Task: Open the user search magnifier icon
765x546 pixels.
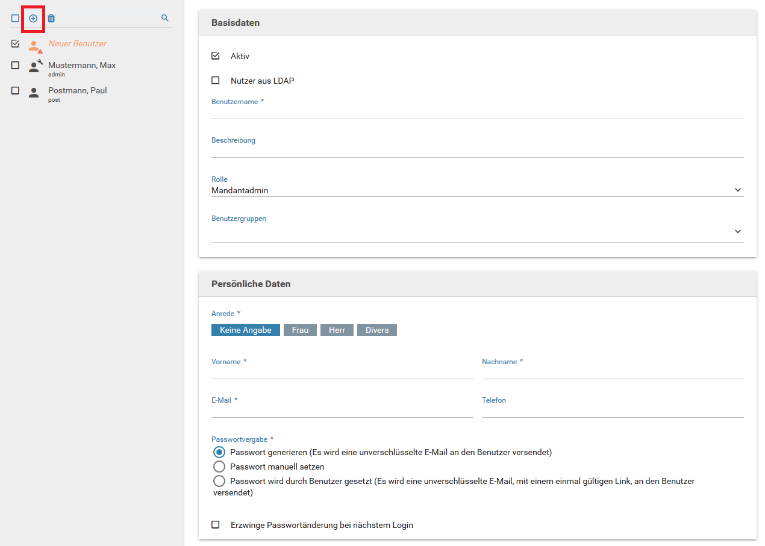Action: click(x=165, y=19)
